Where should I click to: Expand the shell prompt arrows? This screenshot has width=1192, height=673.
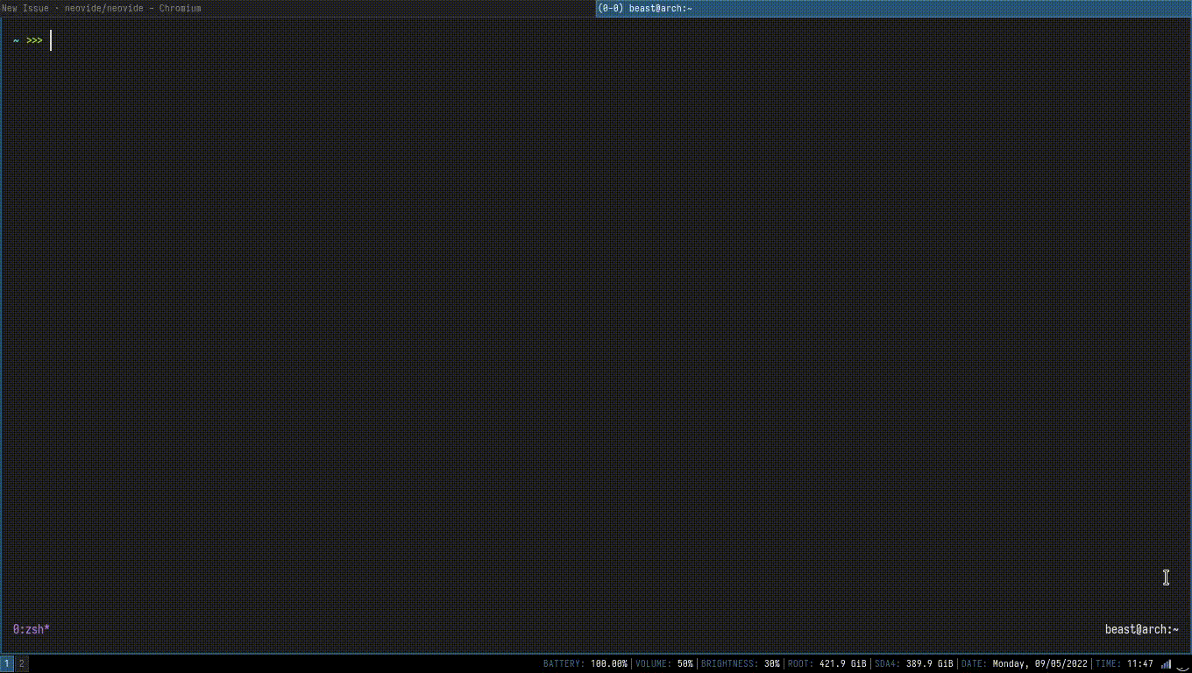pos(34,40)
